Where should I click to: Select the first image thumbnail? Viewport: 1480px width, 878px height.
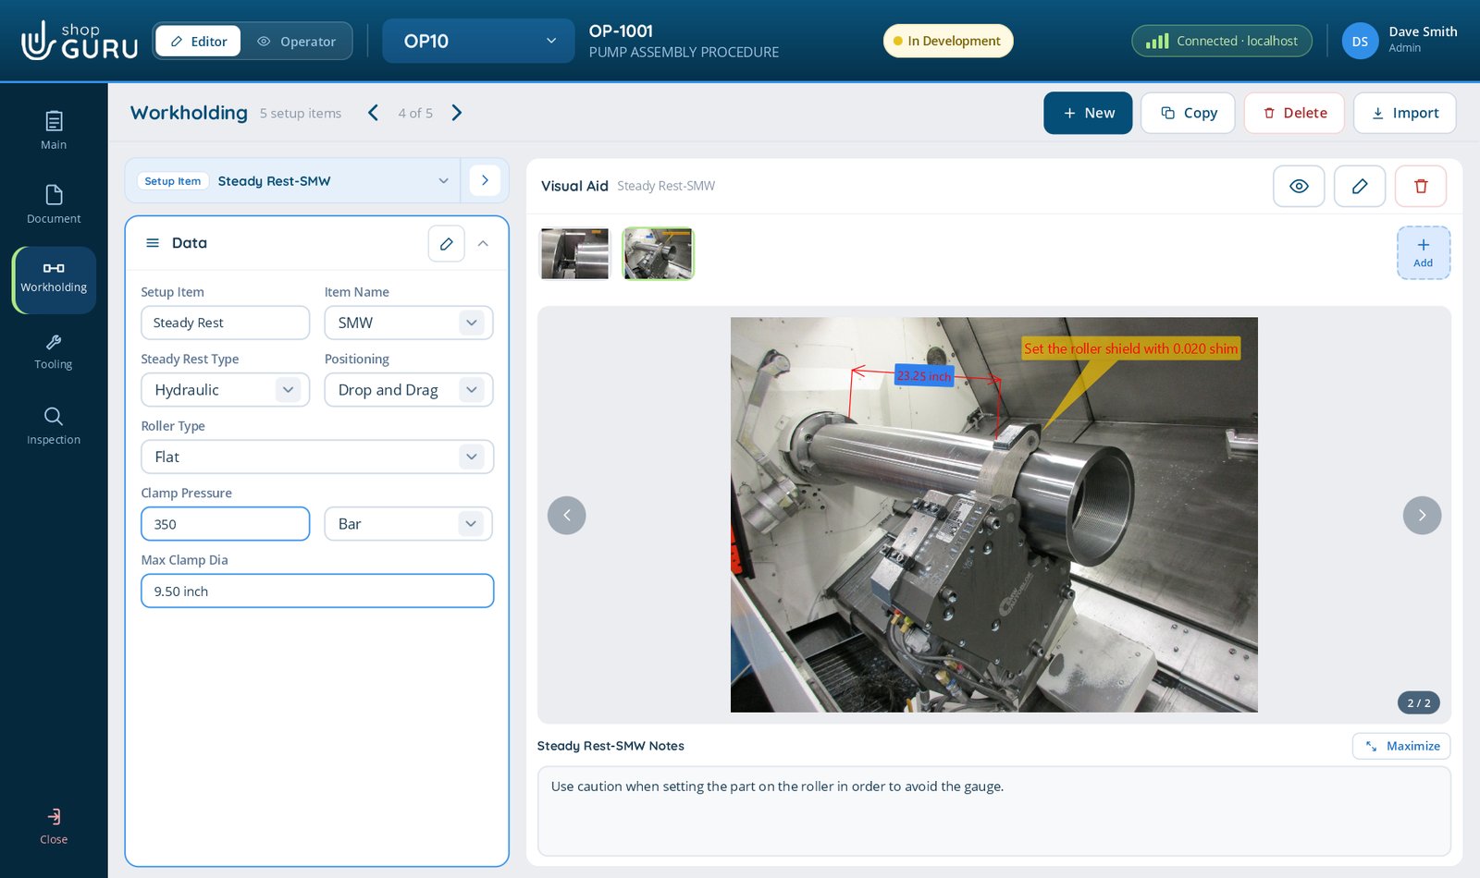point(575,253)
